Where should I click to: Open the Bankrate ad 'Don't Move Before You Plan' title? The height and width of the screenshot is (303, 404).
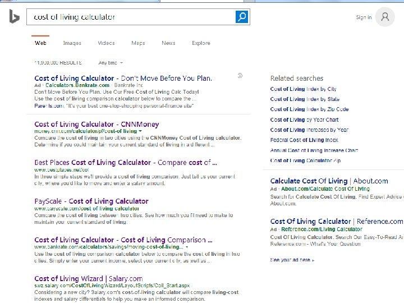tap(123, 78)
